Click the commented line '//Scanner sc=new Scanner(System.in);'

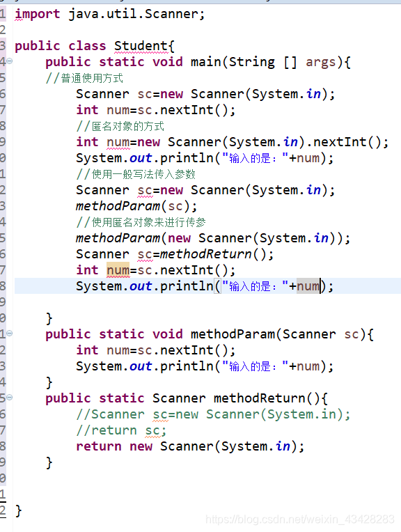pos(213,414)
